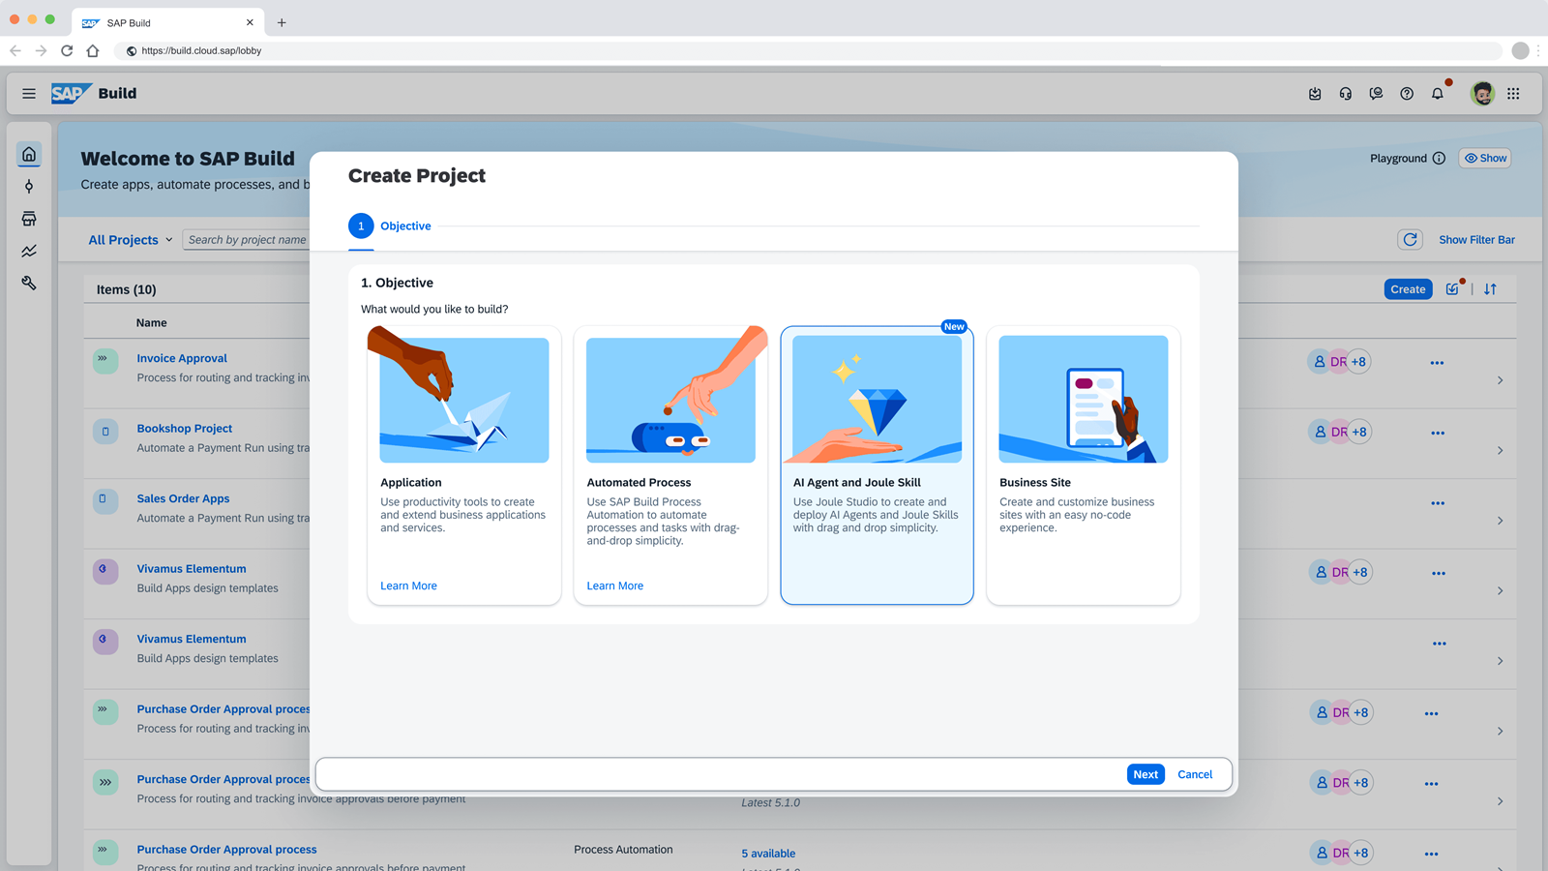Viewport: 1548px width, 871px height.
Task: Open the second sidebar icon below Home
Action: (29, 187)
